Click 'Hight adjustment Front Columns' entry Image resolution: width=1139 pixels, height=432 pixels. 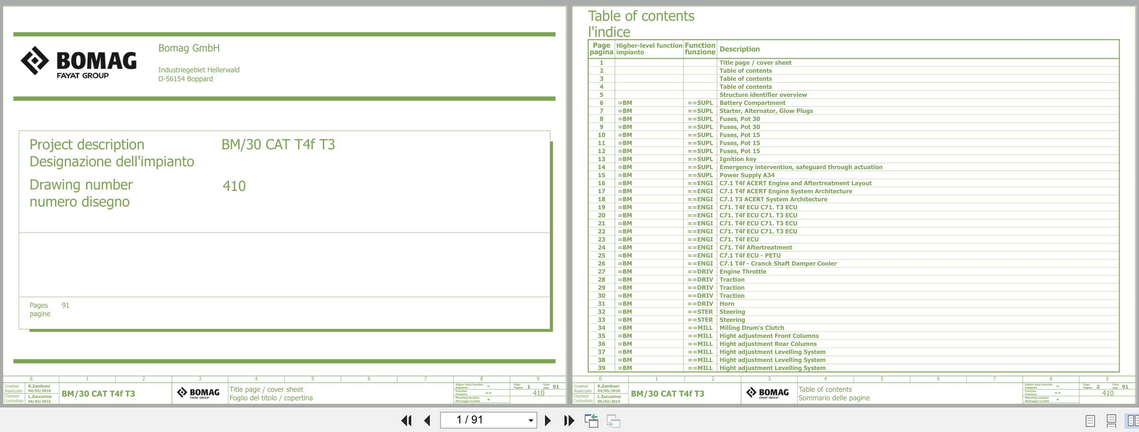pos(769,336)
